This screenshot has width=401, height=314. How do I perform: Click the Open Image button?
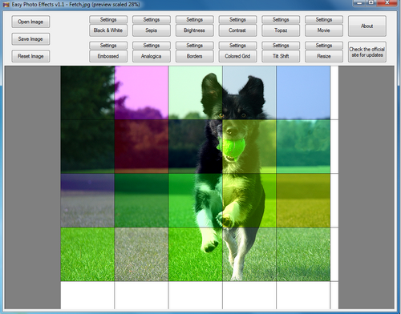30,22
